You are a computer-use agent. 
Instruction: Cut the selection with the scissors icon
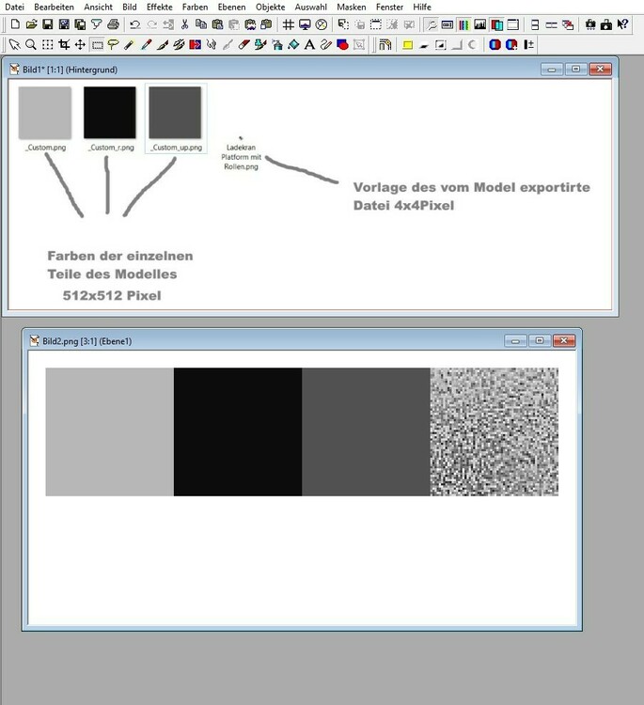pos(184,24)
